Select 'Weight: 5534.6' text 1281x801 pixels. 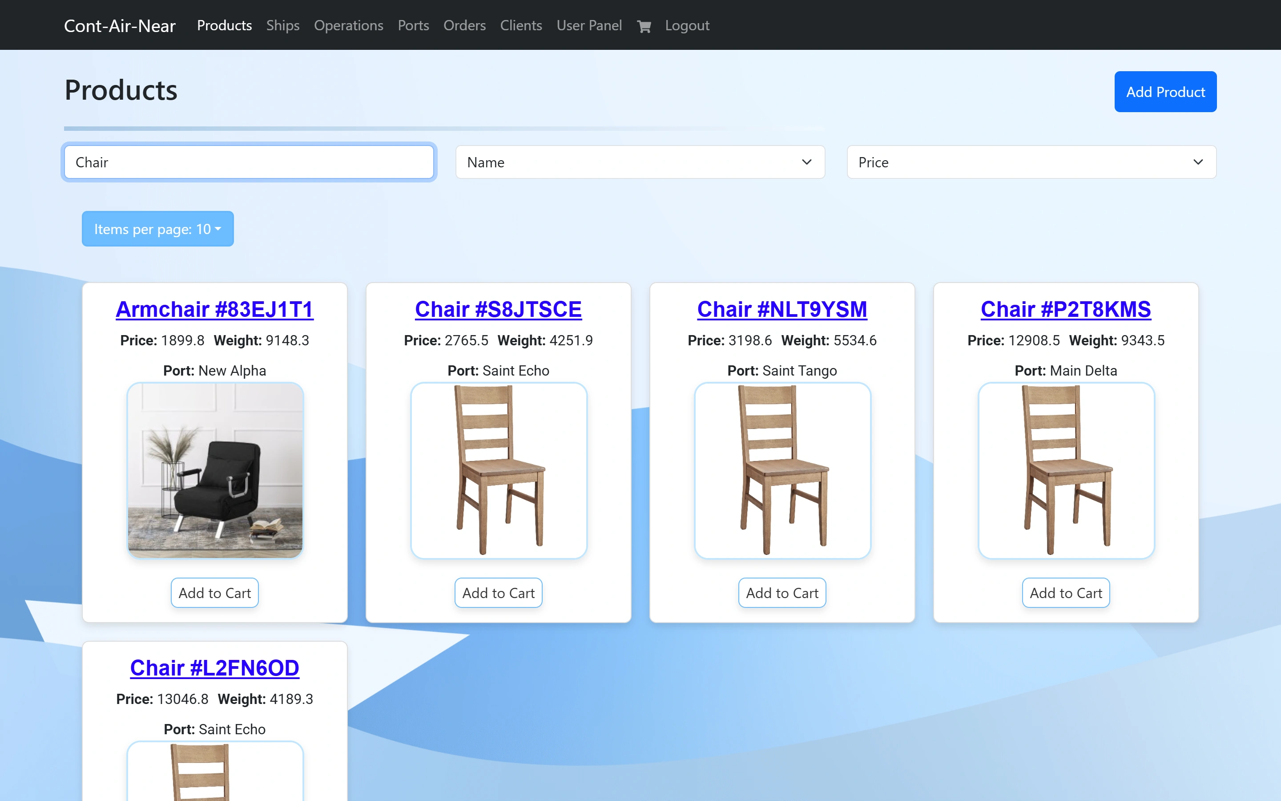829,340
